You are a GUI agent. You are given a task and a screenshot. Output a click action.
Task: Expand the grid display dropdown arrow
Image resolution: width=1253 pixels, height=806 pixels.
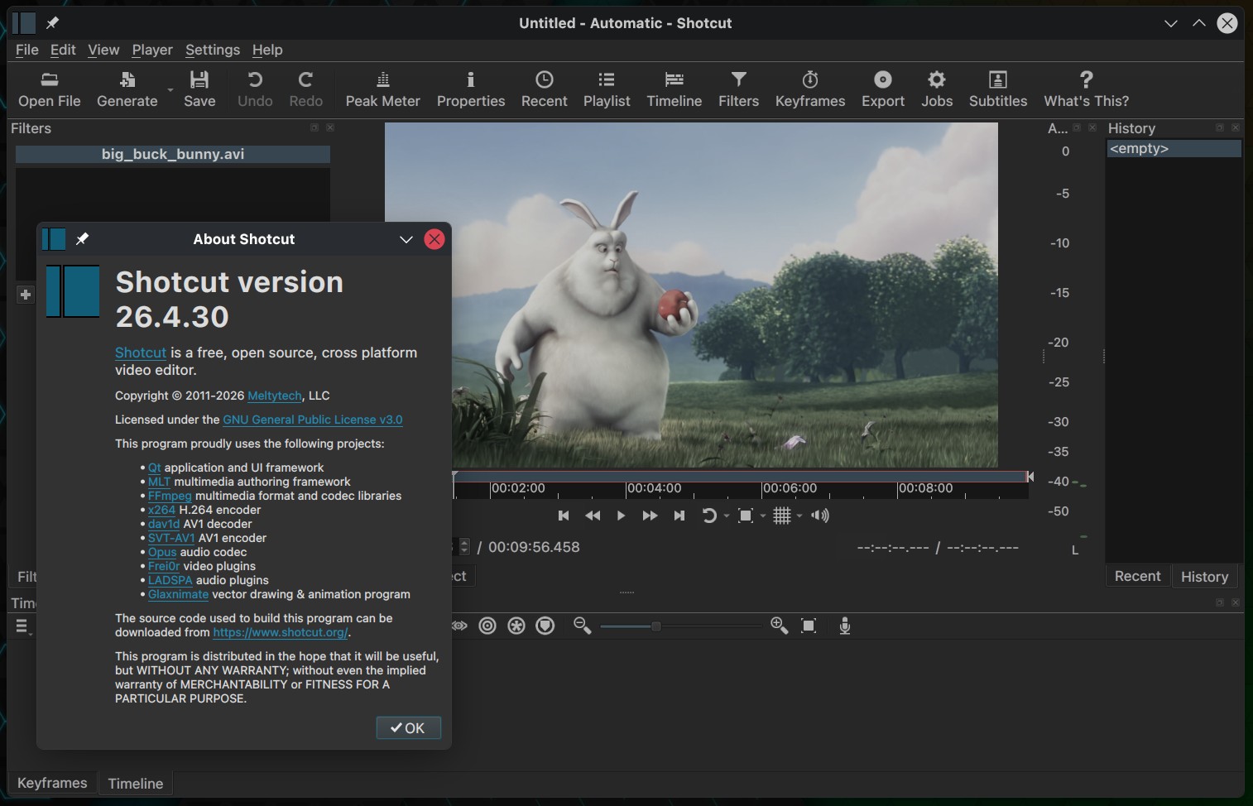799,516
